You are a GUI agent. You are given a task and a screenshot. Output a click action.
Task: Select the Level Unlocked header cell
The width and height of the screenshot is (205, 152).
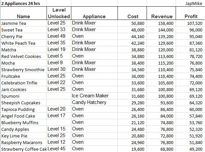[59, 13]
